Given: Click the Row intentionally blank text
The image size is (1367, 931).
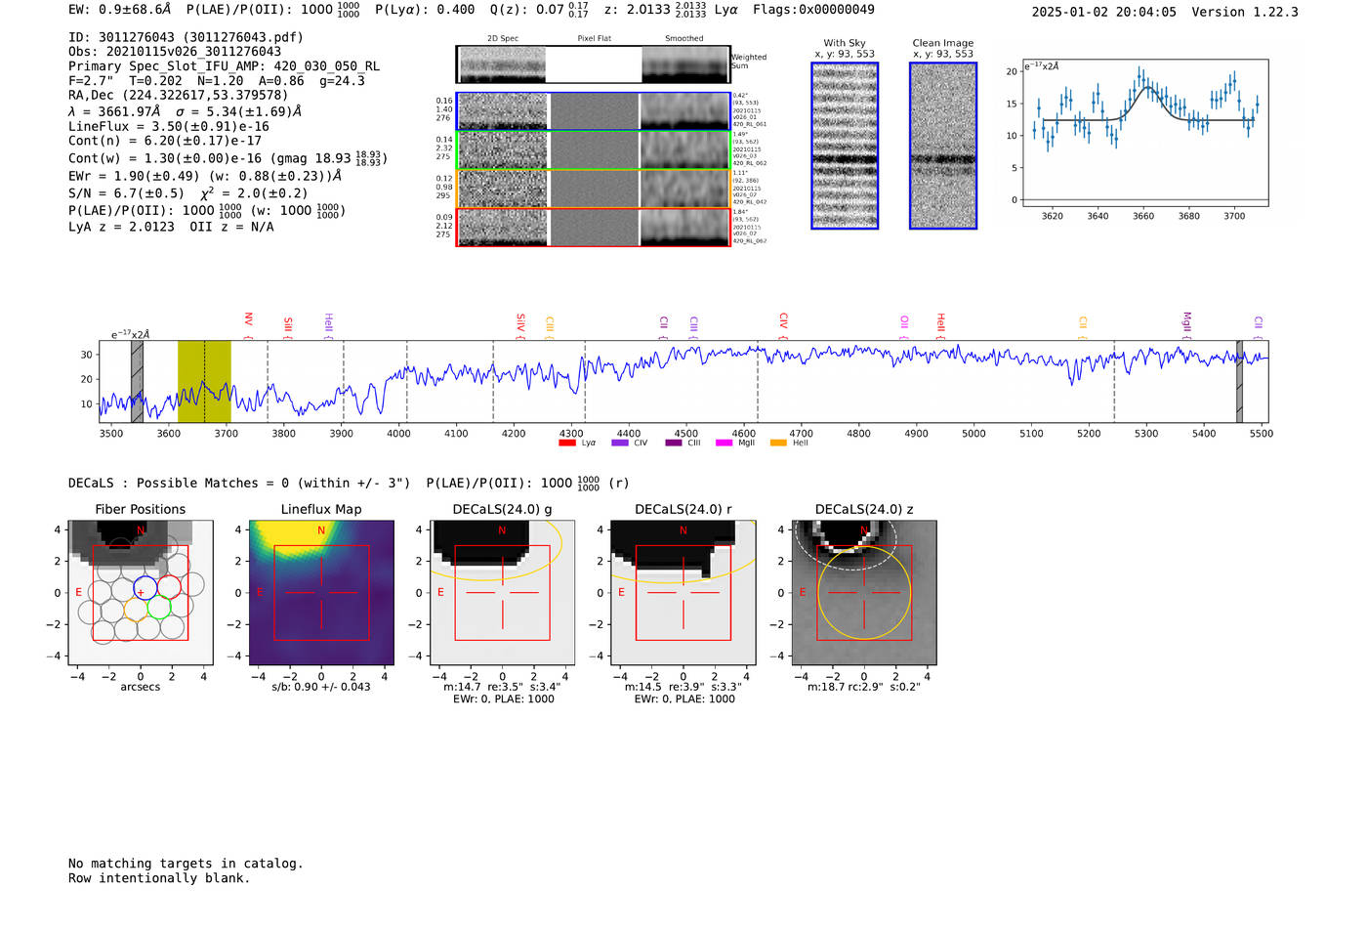Looking at the screenshot, I should coord(159,878).
